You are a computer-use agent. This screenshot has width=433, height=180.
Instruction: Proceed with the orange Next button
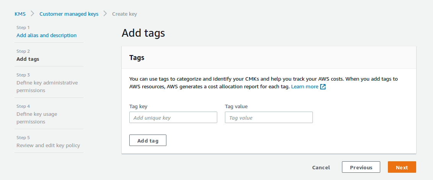(402, 167)
